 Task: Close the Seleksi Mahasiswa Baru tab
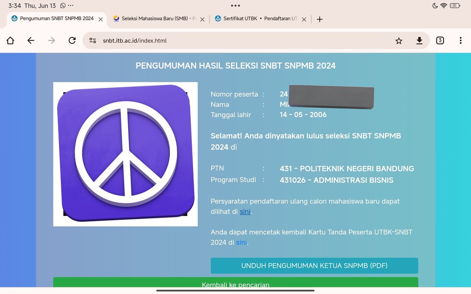pos(202,19)
